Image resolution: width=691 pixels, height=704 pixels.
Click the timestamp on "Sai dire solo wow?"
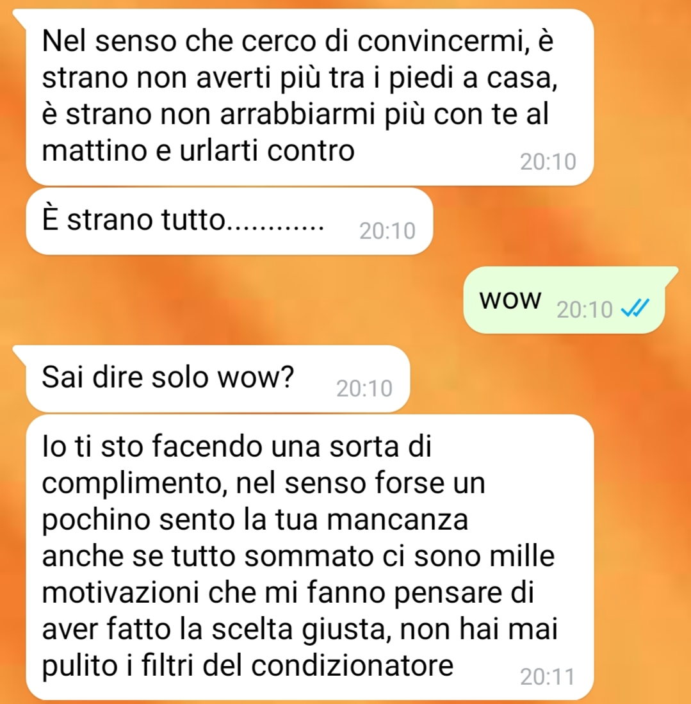[364, 388]
